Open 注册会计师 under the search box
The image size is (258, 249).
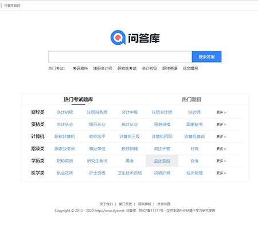[x=103, y=68]
